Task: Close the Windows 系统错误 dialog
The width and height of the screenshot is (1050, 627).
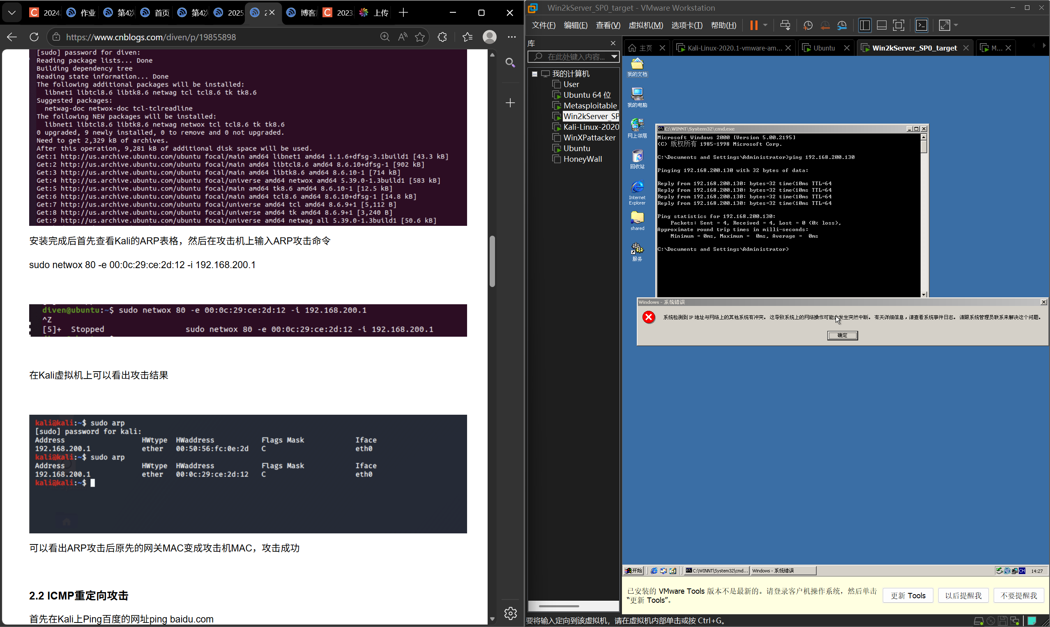Action: [1044, 302]
